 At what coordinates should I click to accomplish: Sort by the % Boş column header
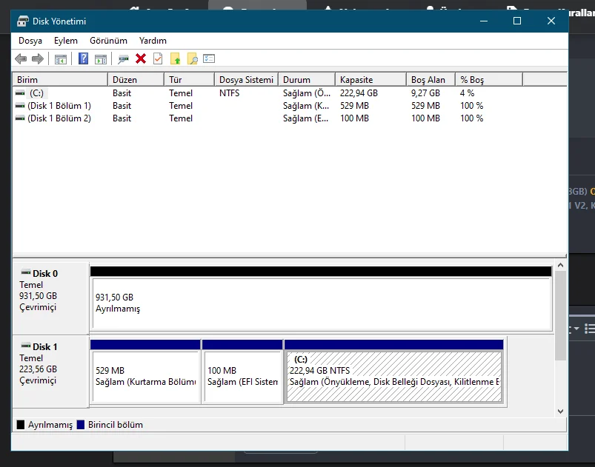(489, 80)
